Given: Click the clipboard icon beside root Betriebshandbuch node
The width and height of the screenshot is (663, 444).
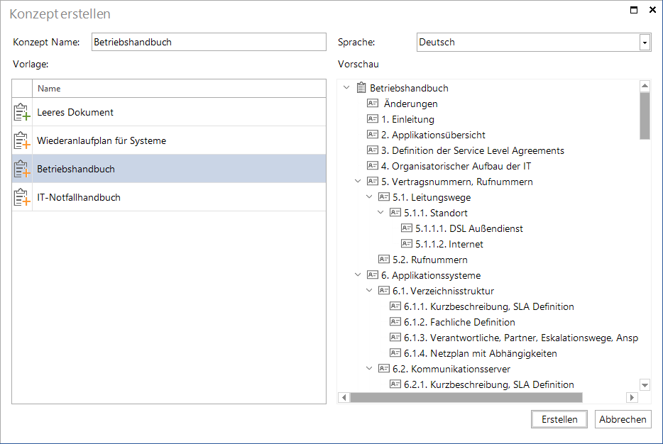Looking at the screenshot, I should point(361,88).
